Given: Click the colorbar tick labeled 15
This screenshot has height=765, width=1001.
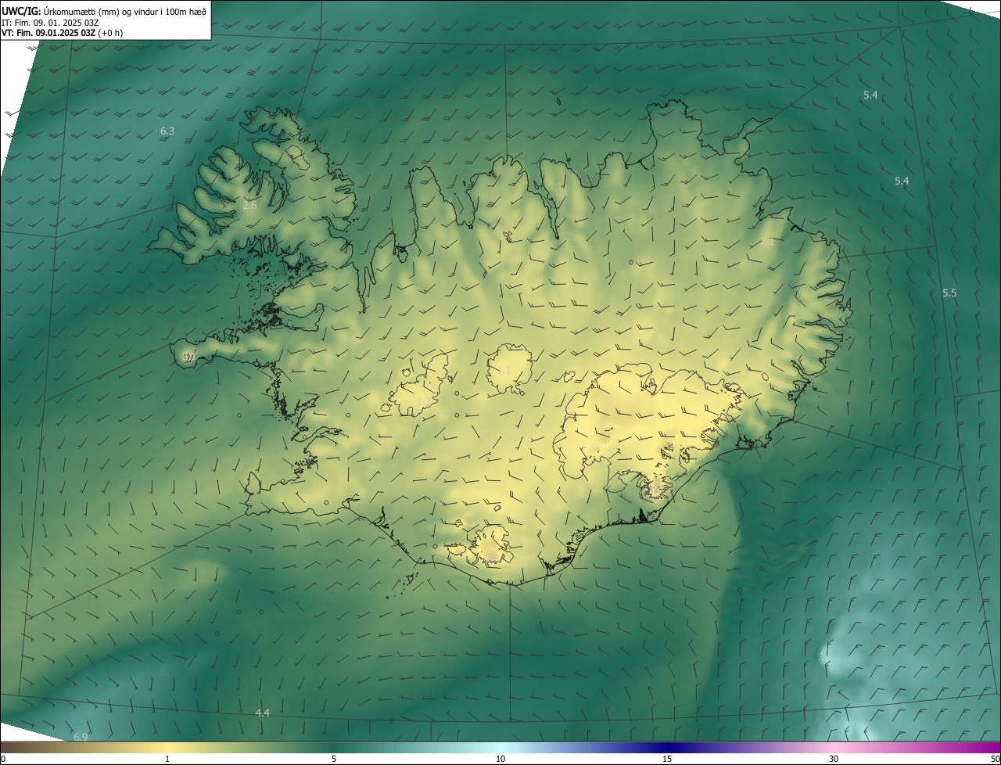Looking at the screenshot, I should click(x=667, y=759).
